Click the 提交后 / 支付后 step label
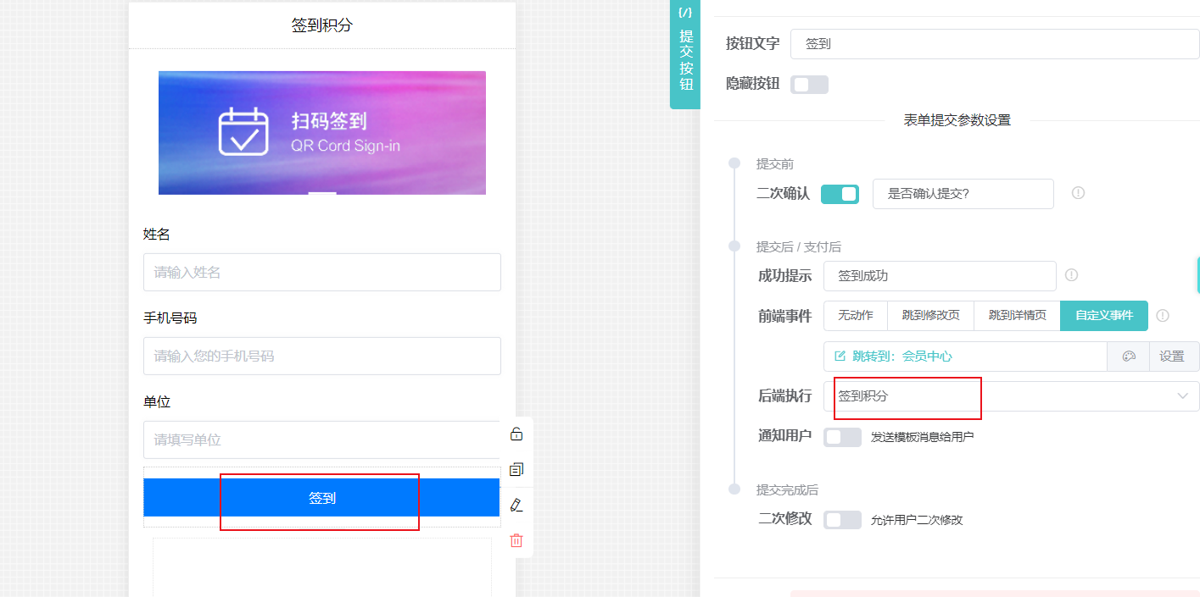Viewport: 1200px width, 597px height. [x=798, y=247]
